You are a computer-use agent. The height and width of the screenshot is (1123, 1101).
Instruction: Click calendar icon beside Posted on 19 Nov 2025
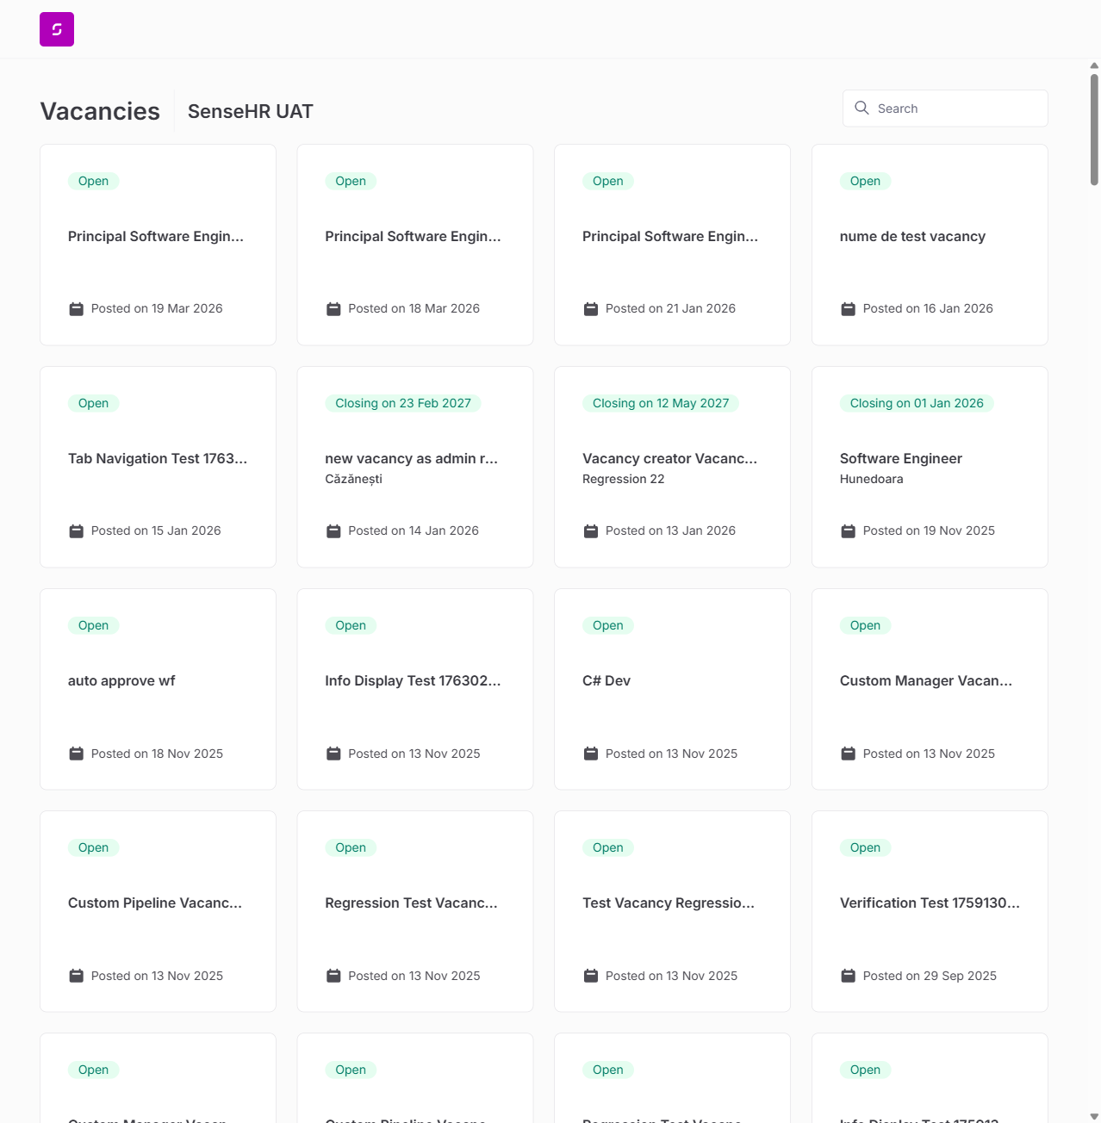tap(848, 531)
